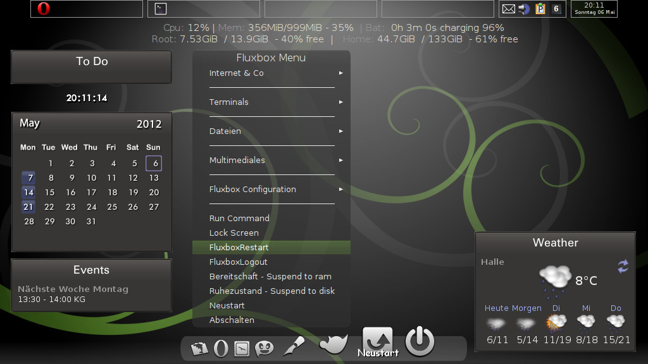Open the GIMP icon in the dock
This screenshot has height=364, width=648.
pos(333,344)
